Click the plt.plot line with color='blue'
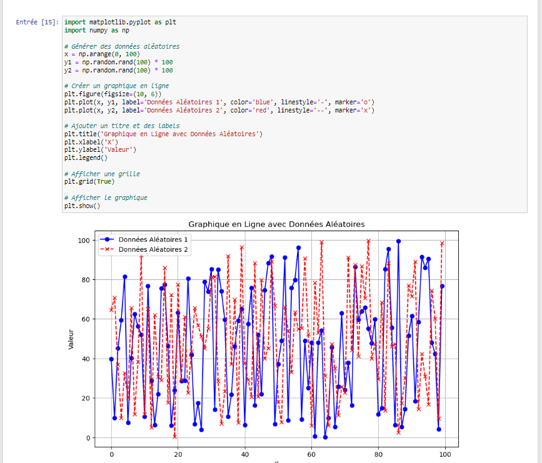Image resolution: width=542 pixels, height=463 pixels. click(219, 102)
